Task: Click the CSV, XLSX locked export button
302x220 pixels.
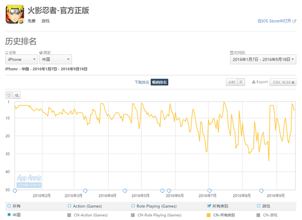Action: pos(283,82)
